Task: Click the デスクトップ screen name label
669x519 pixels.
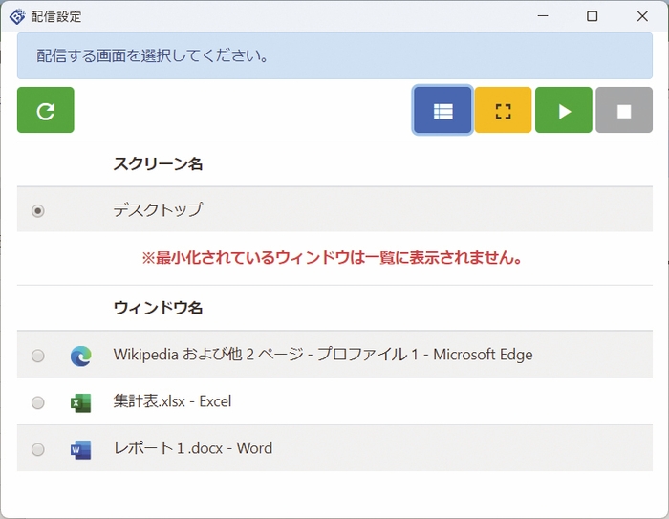Action: [x=158, y=209]
